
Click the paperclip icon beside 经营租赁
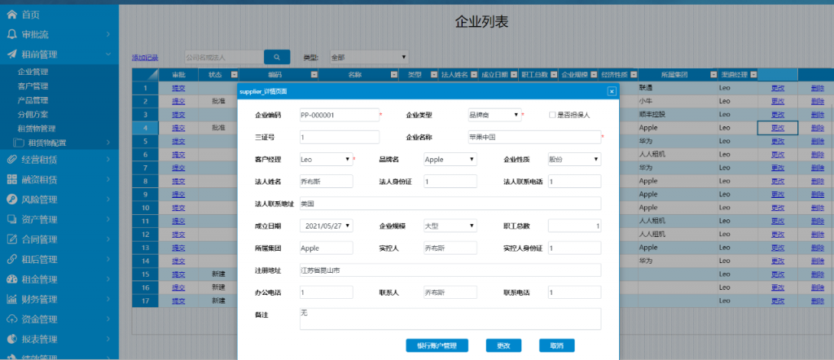tap(11, 159)
